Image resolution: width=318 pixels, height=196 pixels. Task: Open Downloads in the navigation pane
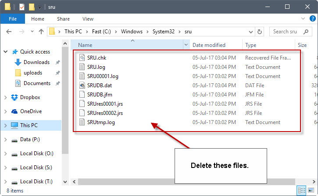click(x=36, y=62)
